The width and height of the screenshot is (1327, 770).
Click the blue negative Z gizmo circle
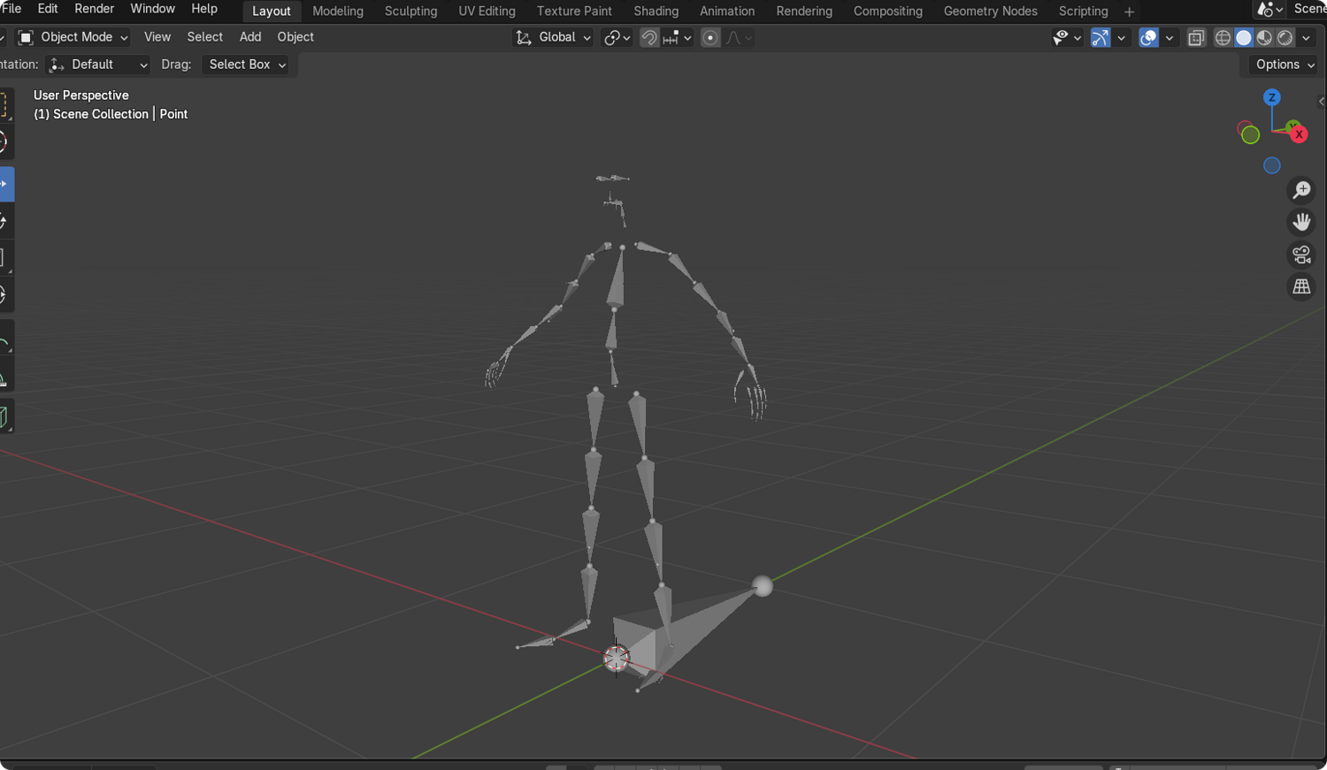(x=1272, y=165)
